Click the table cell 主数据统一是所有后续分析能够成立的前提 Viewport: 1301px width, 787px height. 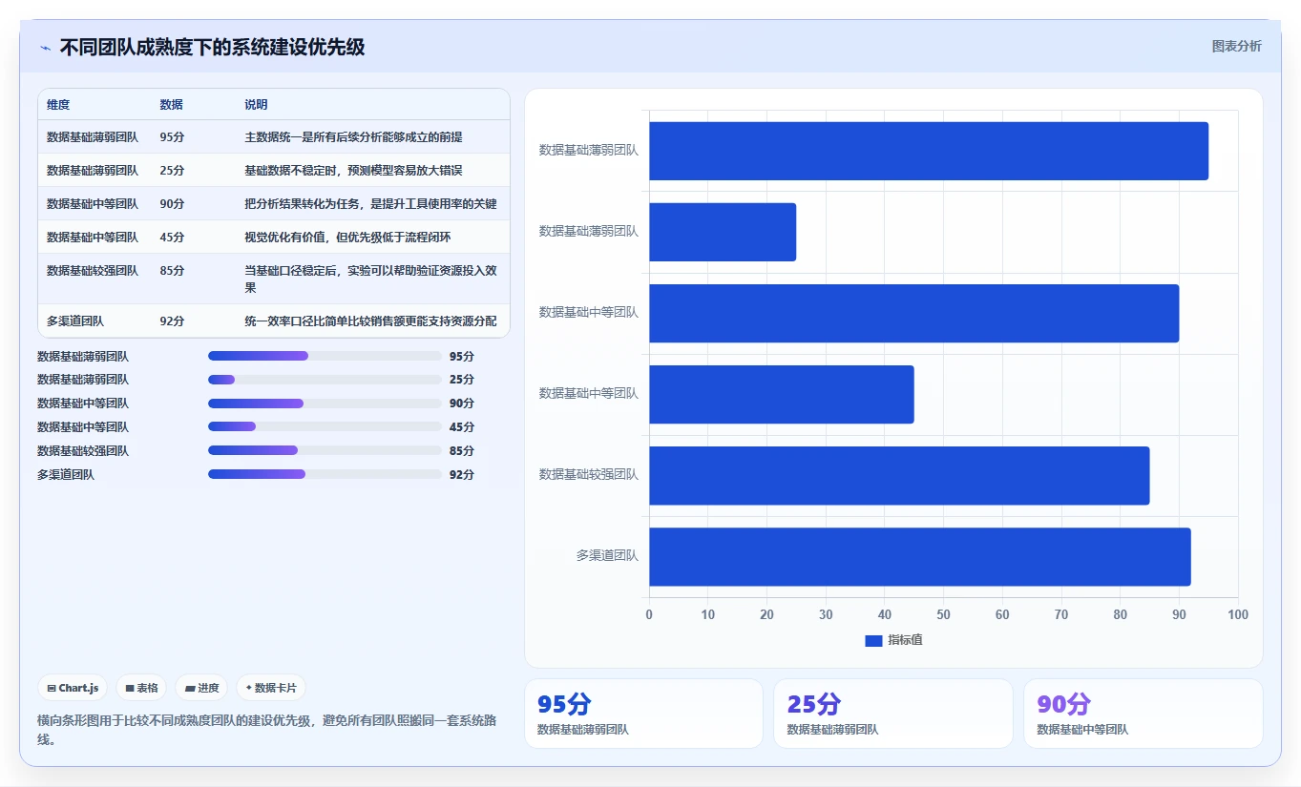[353, 137]
